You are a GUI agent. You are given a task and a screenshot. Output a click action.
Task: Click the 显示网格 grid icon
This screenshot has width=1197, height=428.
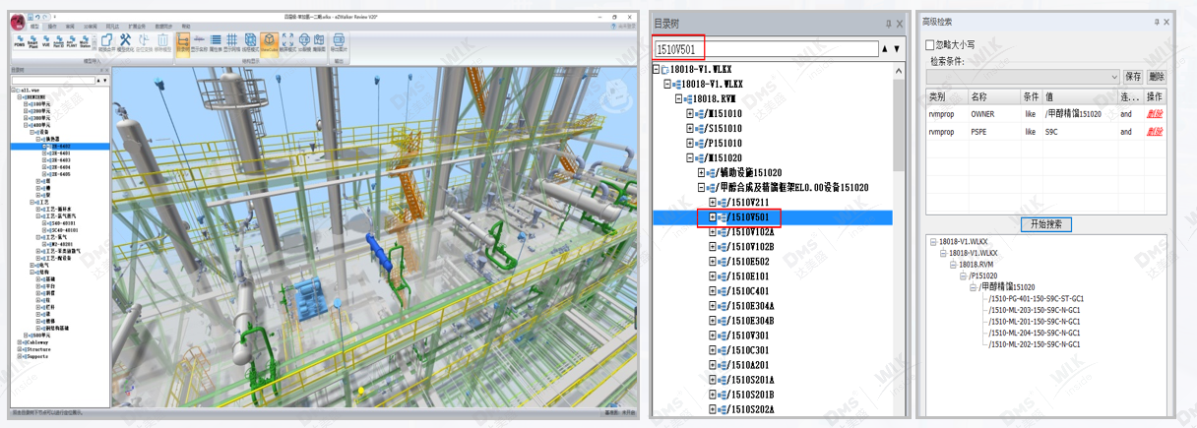231,41
